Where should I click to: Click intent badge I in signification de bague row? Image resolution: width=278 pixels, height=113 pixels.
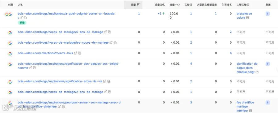coord(267,64)
